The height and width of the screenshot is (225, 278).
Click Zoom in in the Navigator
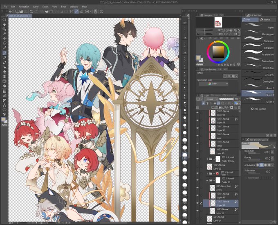227,30
